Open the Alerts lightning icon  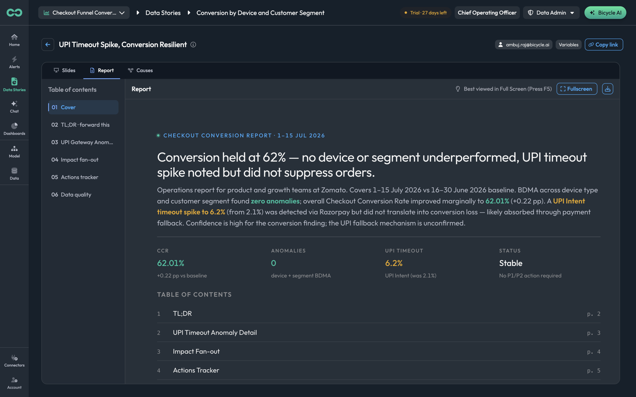point(14,62)
